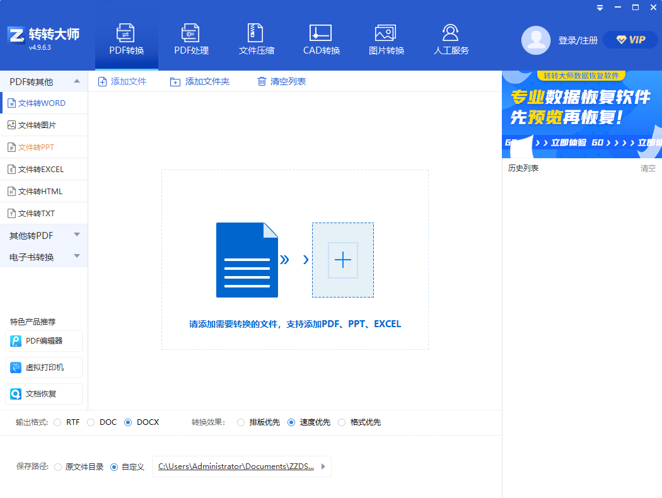Switch to the 文件压缩 tool

pos(256,38)
